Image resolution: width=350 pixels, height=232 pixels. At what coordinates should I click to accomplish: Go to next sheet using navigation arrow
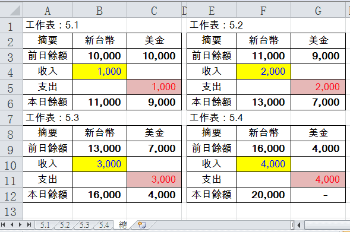click(20, 225)
